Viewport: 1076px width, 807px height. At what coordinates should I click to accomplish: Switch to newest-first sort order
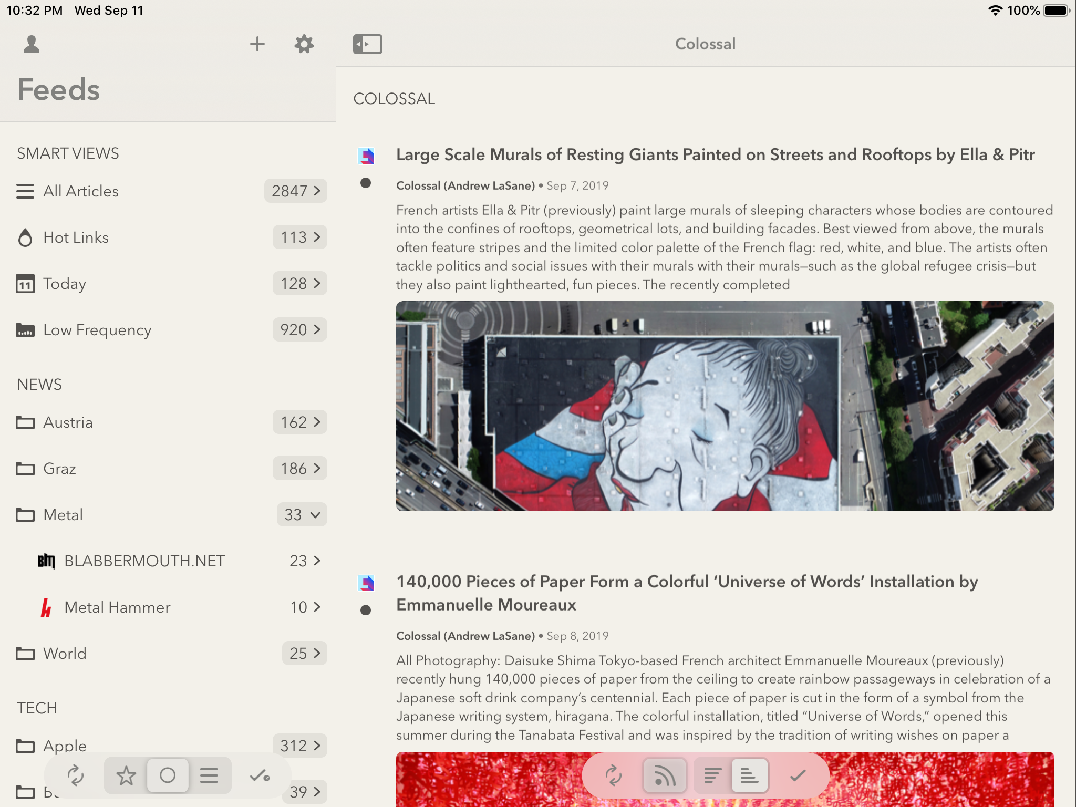[712, 775]
